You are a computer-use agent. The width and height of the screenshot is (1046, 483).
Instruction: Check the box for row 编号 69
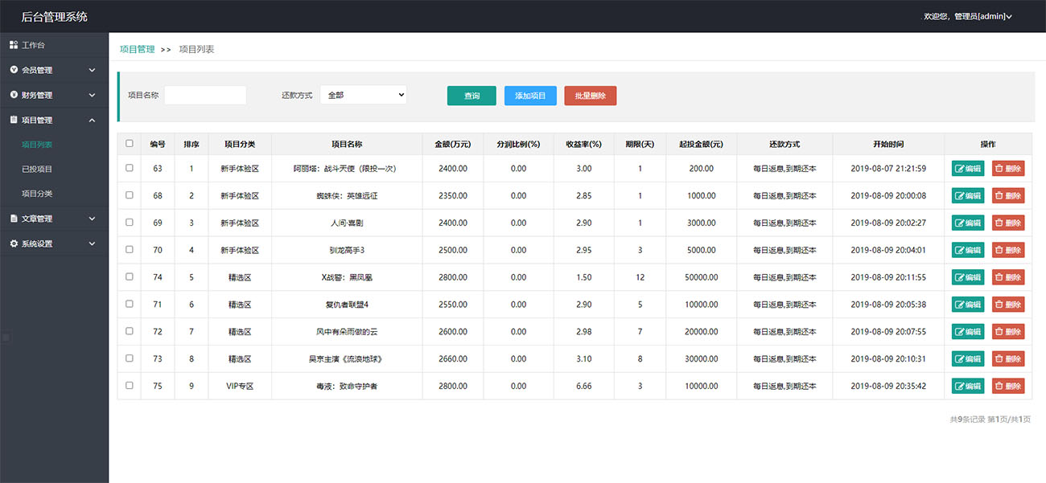pyautogui.click(x=130, y=223)
